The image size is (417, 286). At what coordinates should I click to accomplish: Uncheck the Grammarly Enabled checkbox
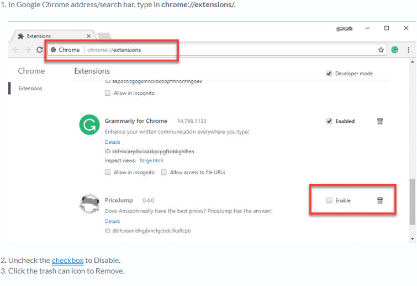[x=329, y=121]
